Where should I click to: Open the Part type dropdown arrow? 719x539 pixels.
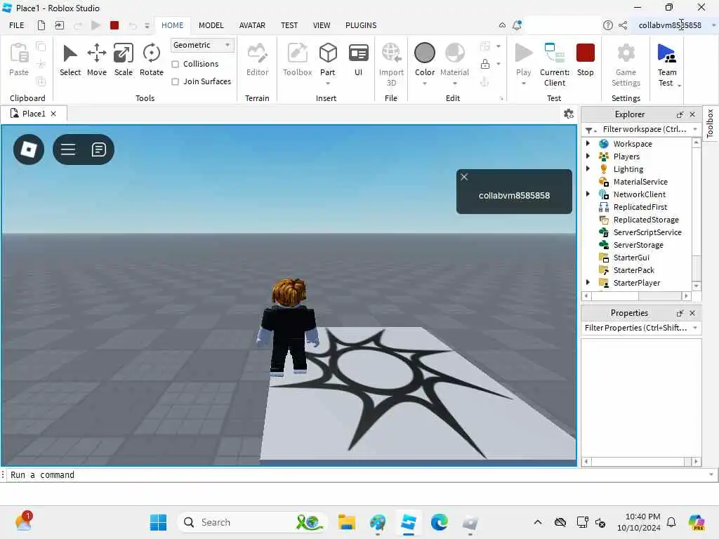(328, 84)
